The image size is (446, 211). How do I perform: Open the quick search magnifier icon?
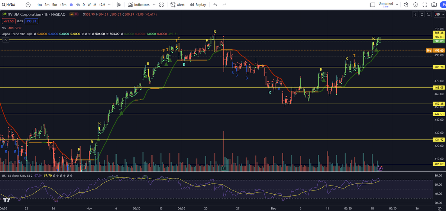pos(406,5)
